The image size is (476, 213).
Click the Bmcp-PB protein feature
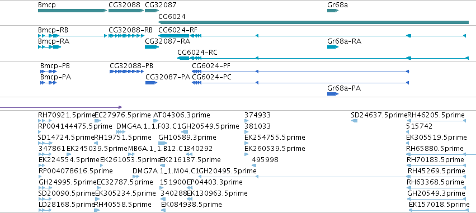48,72
